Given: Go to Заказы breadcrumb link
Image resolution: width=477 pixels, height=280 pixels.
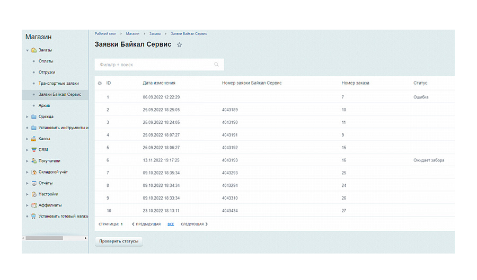Looking at the screenshot, I should (x=155, y=34).
